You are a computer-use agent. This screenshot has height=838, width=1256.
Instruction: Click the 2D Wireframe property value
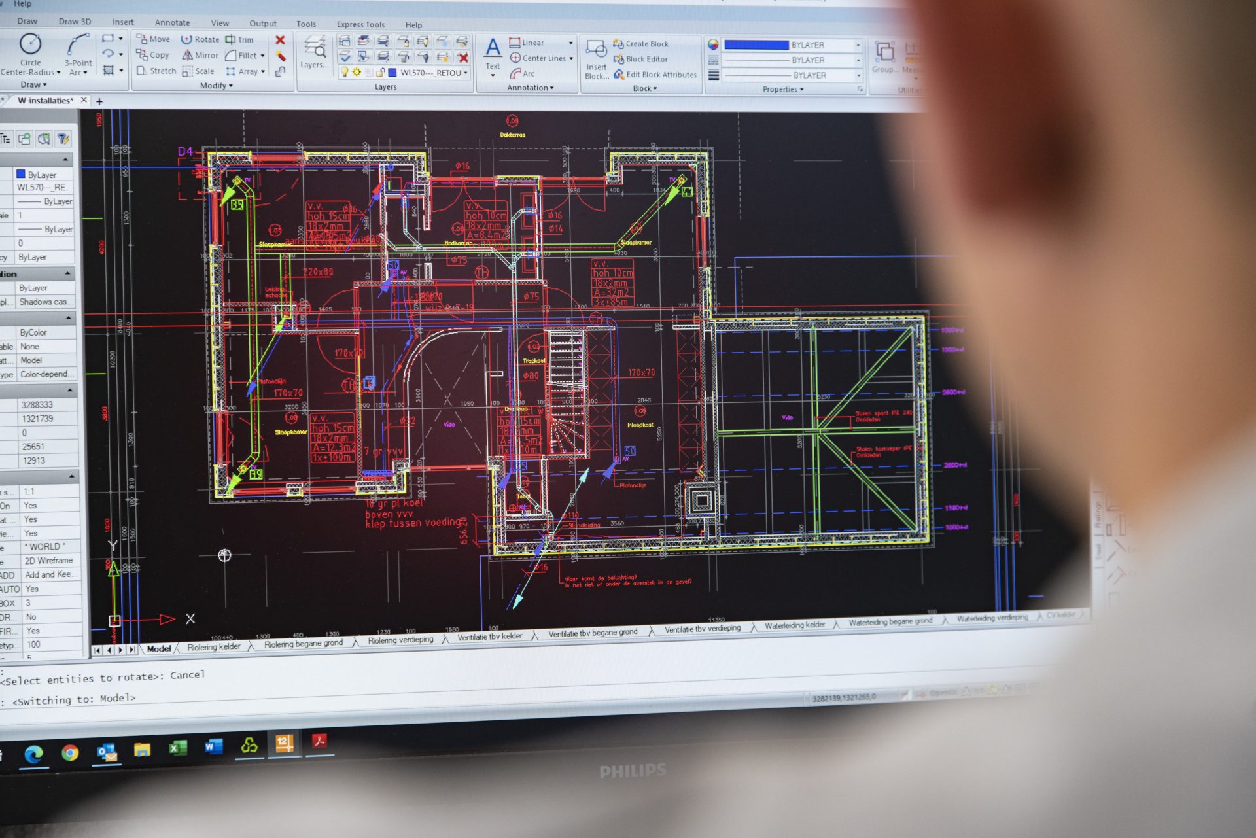click(48, 561)
